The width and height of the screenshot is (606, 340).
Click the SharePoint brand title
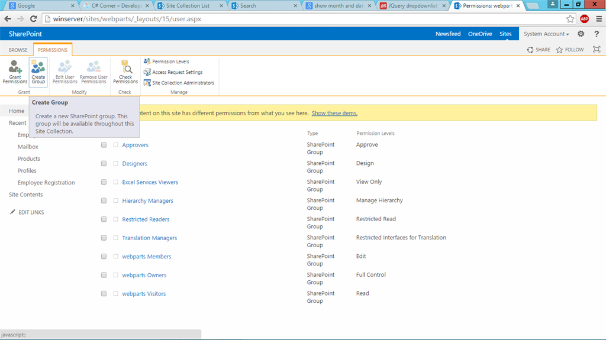coord(25,34)
